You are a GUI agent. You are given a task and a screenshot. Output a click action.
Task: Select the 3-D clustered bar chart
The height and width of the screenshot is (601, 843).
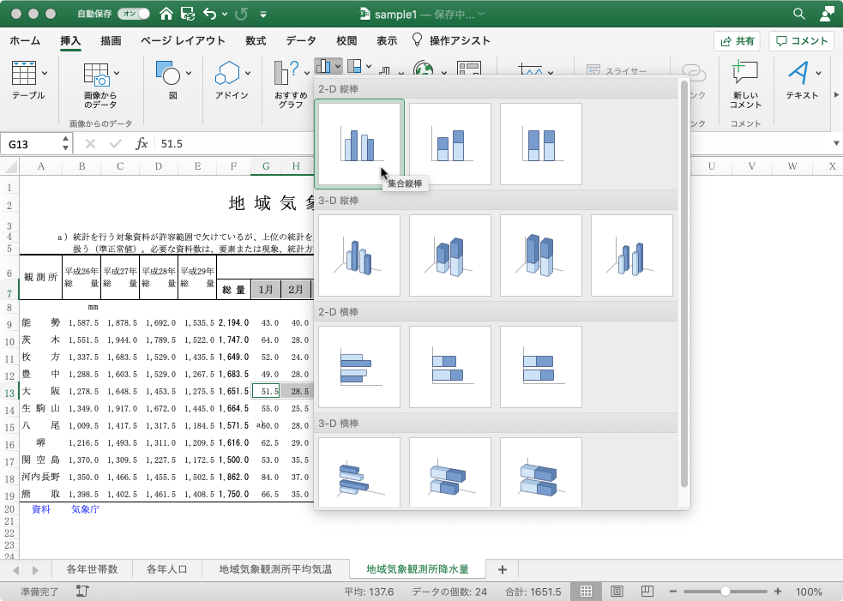point(359,472)
